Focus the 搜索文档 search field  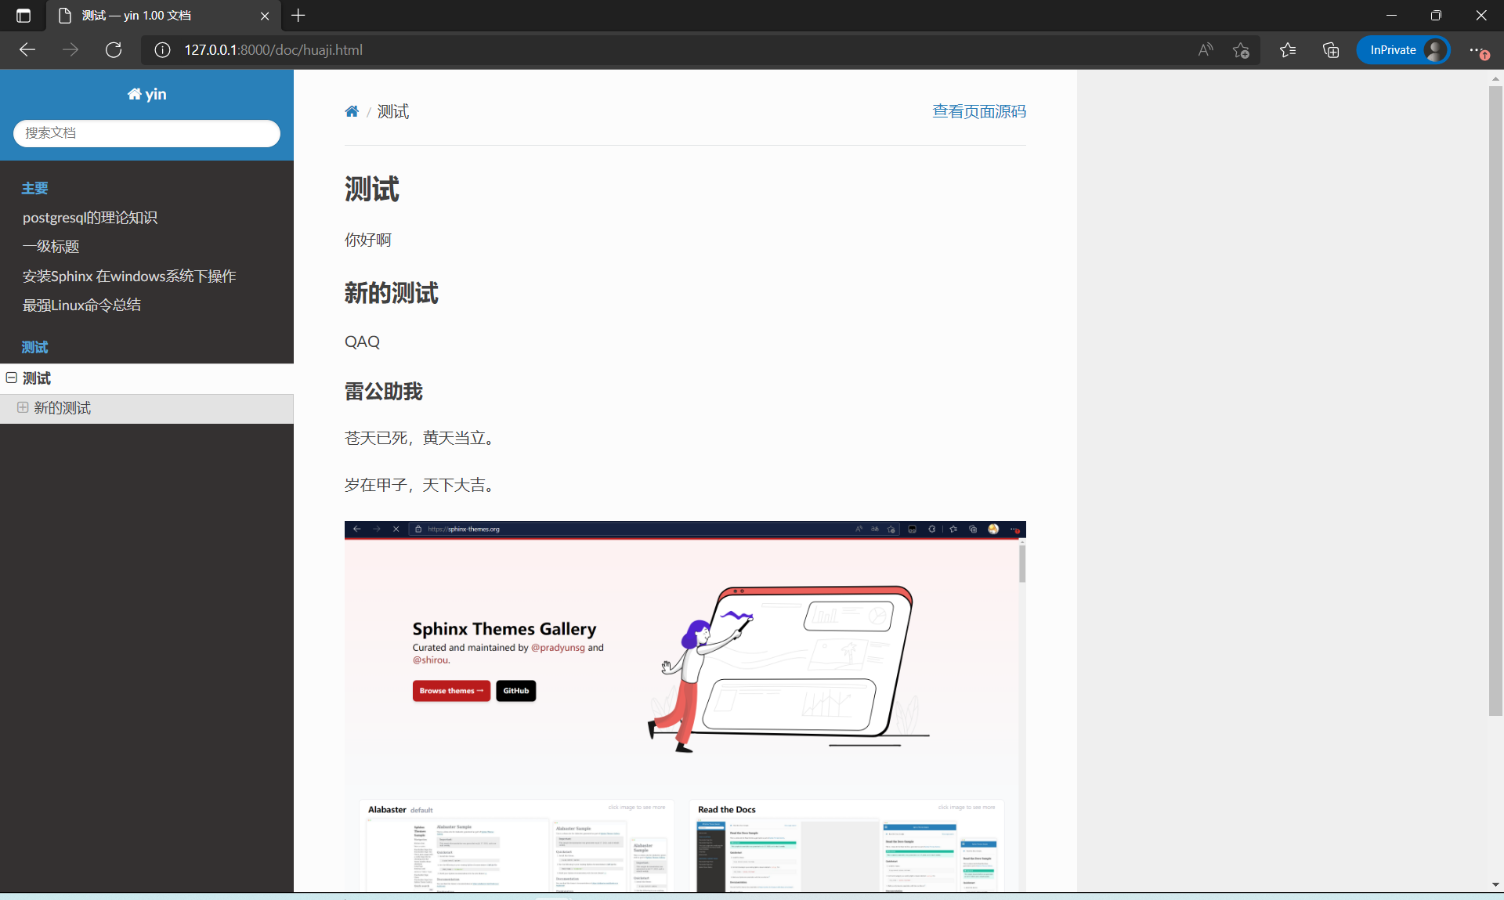(x=146, y=133)
